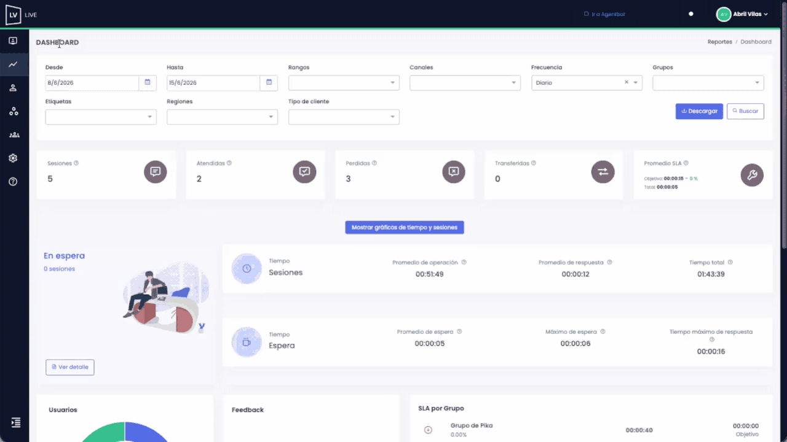Open the Frecuencia dropdown arrow
787x442 pixels.
(636, 83)
